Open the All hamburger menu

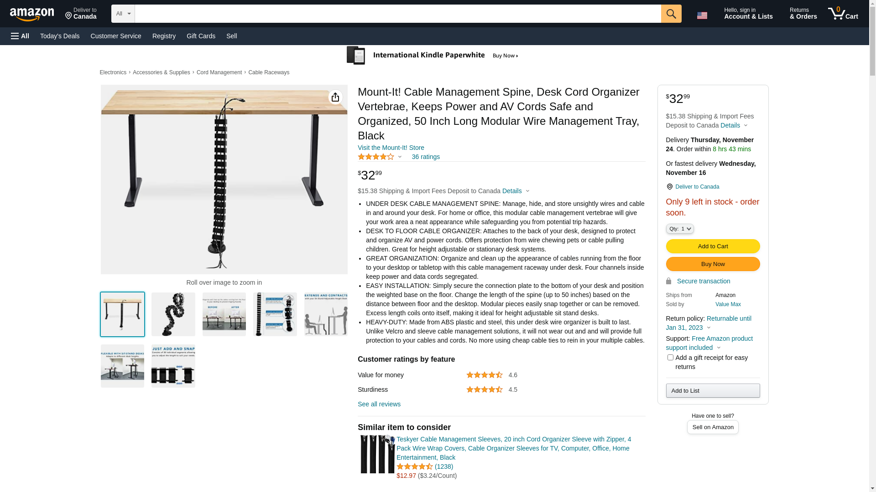[20, 36]
